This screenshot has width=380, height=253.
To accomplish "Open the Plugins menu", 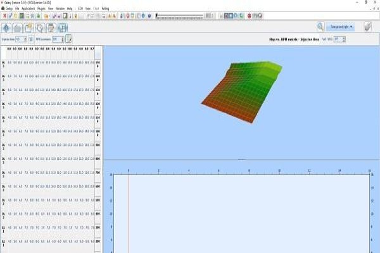I will coord(41,9).
